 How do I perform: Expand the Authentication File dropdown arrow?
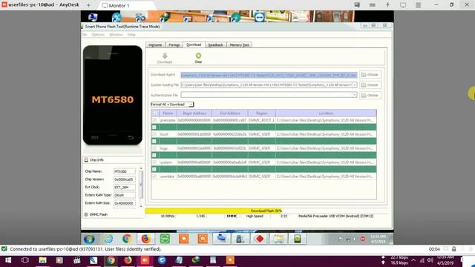tap(355, 95)
